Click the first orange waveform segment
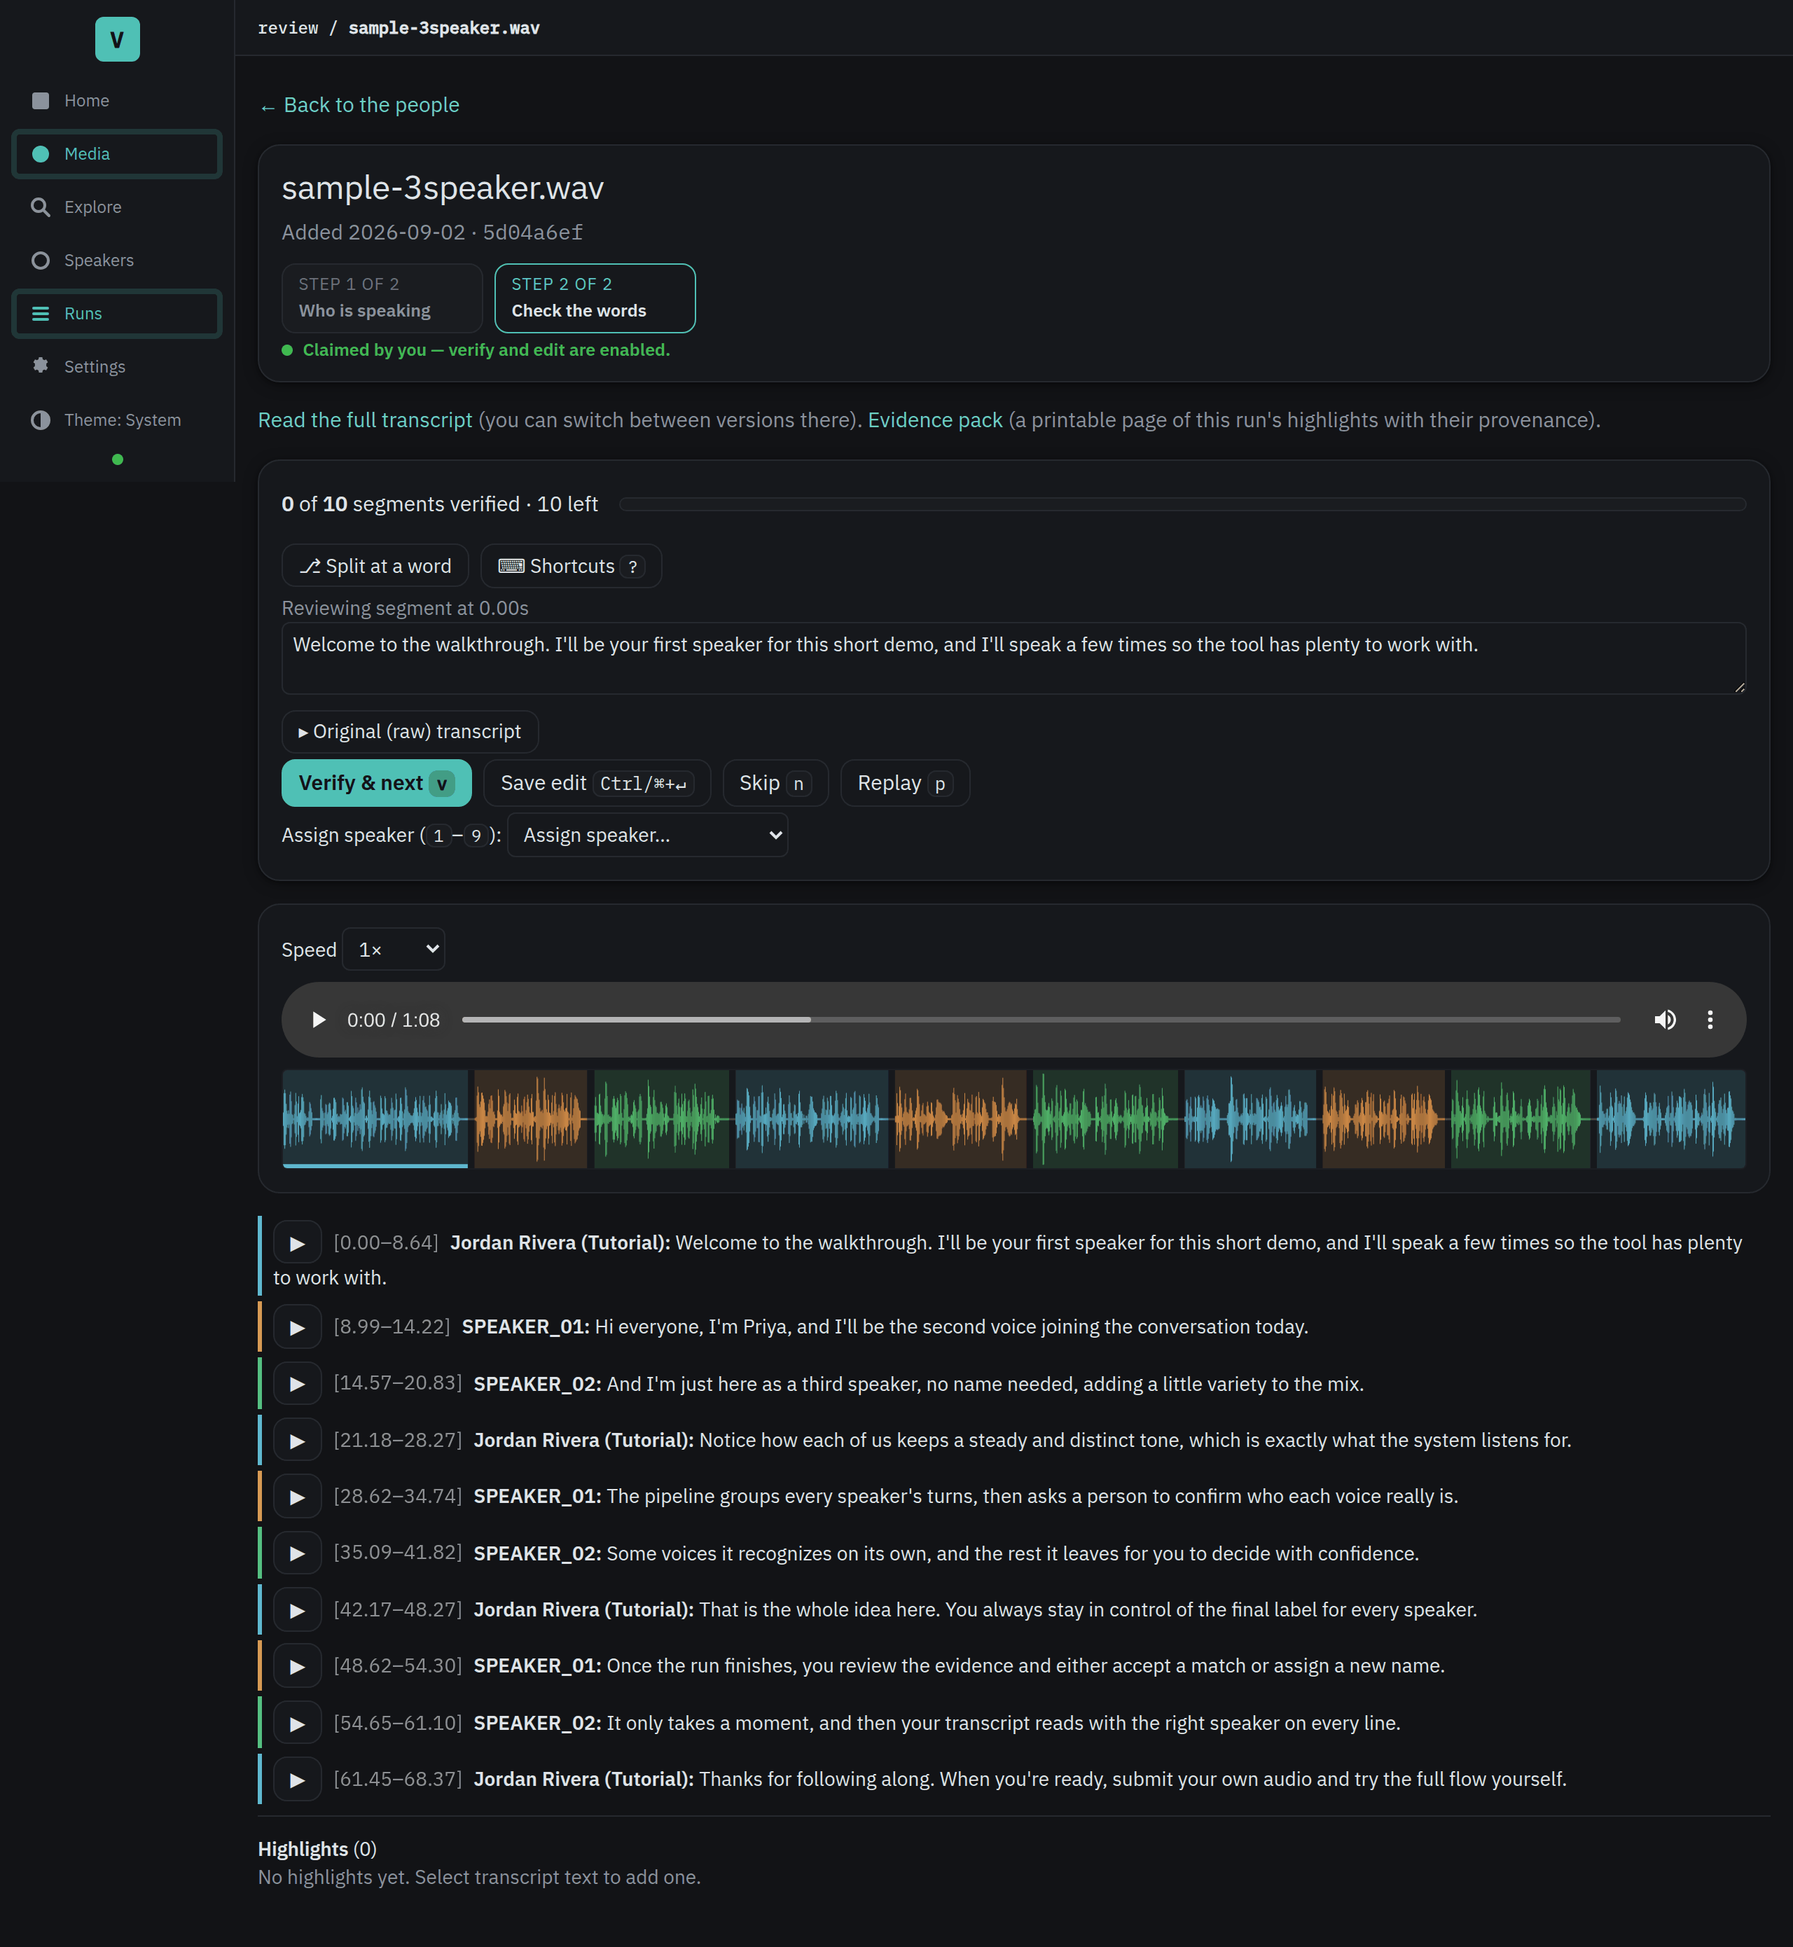1793x1947 pixels. tap(531, 1119)
